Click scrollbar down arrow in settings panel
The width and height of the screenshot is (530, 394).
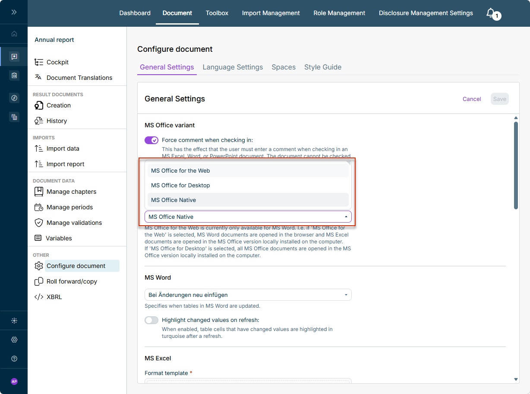pyautogui.click(x=516, y=379)
